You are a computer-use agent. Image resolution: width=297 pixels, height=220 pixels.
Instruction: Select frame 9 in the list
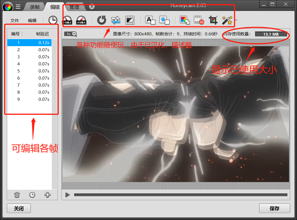click(29, 99)
